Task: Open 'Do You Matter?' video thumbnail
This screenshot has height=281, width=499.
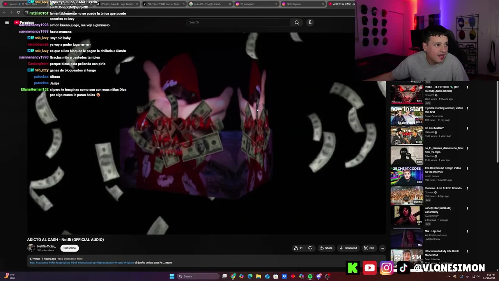Action: (407, 135)
